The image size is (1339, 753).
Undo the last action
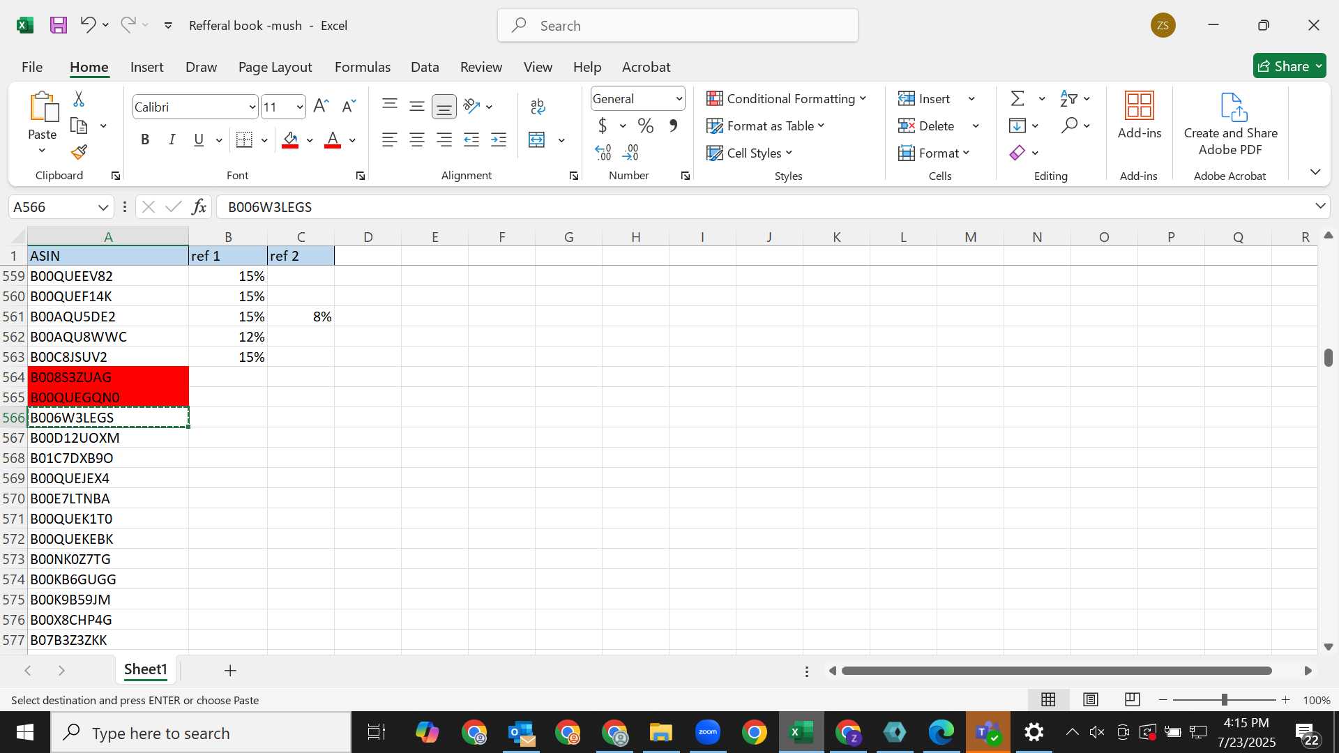(x=87, y=25)
